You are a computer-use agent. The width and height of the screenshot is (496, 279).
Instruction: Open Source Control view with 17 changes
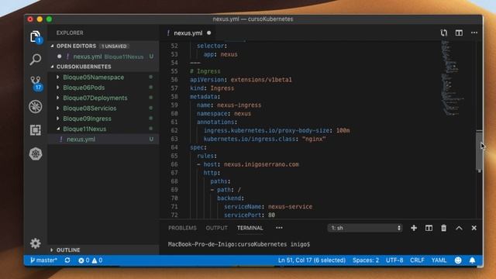tap(36, 83)
